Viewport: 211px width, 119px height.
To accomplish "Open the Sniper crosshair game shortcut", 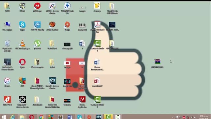I will (22, 100).
